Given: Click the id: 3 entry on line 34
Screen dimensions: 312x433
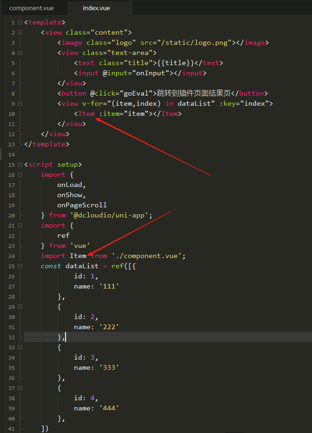Looking at the screenshot, I should click(86, 357).
